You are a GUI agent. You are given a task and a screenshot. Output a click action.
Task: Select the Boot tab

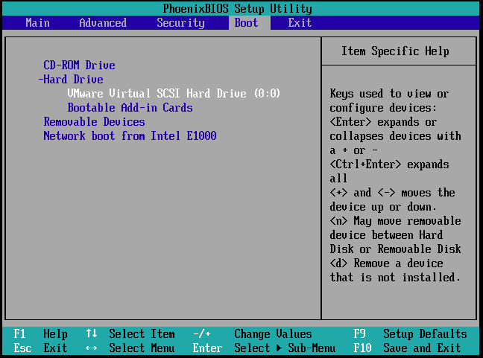click(x=246, y=22)
